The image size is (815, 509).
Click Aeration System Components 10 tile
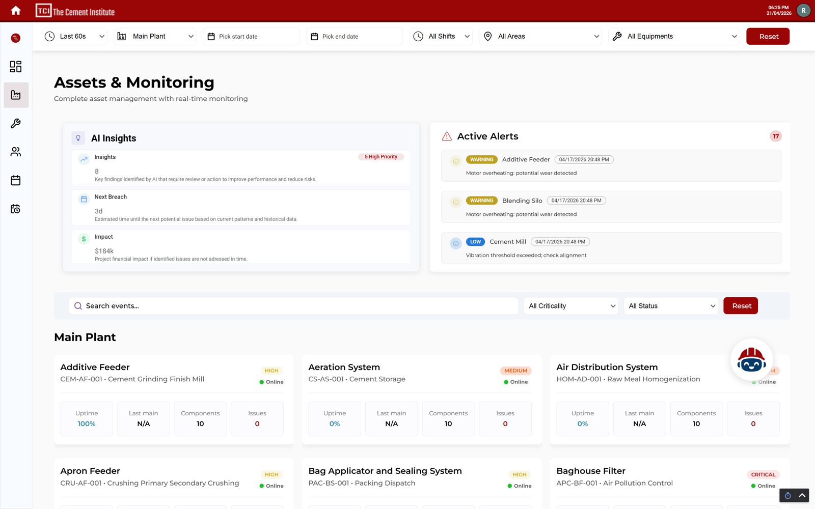tap(448, 418)
